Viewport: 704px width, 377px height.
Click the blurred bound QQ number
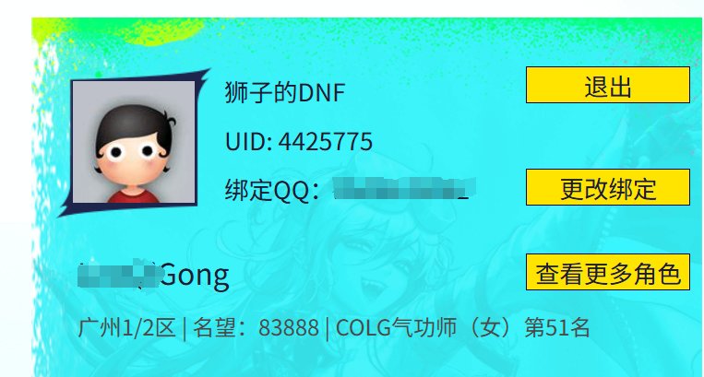pos(403,189)
